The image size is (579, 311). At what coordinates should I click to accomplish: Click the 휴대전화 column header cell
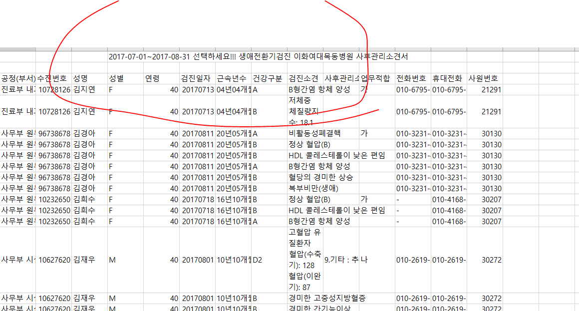[x=449, y=78]
